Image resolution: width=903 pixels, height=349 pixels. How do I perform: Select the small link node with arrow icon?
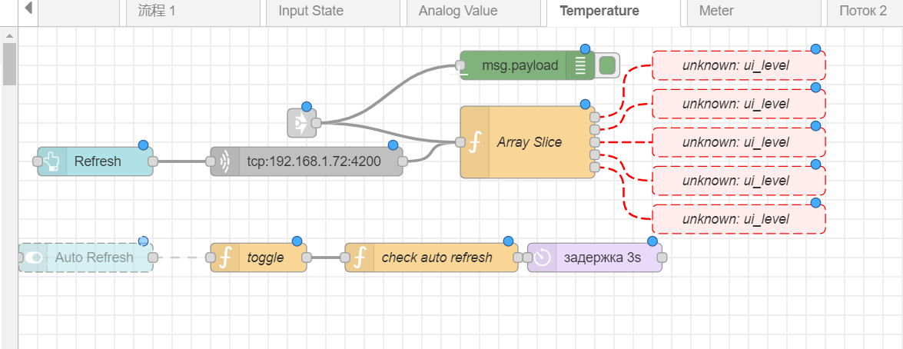300,123
